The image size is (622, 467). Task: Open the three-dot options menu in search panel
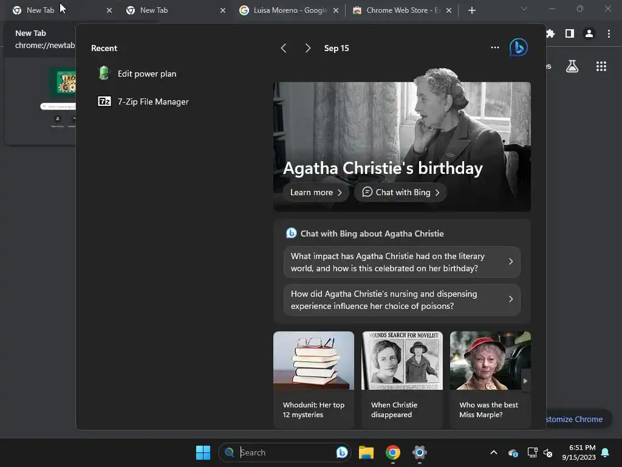(x=494, y=47)
